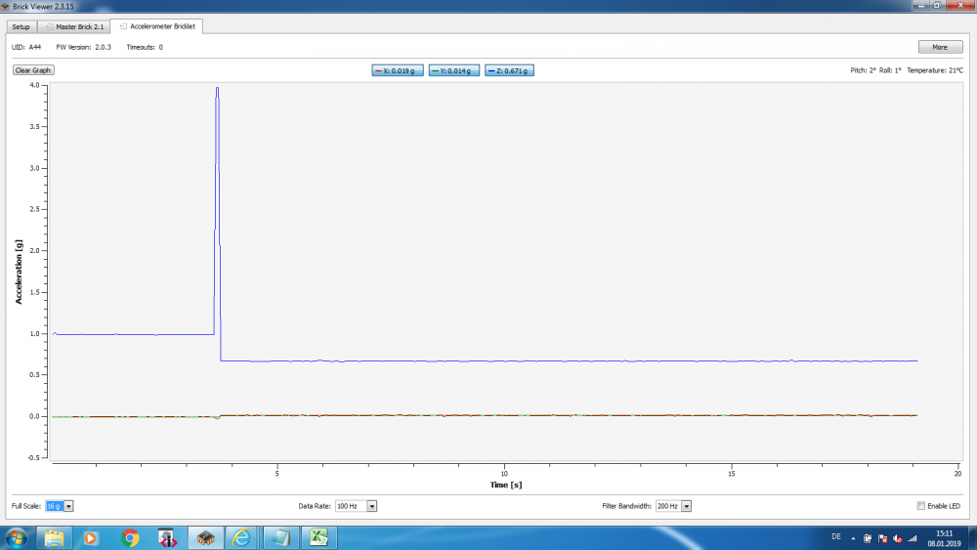Enable the LED checkbox
Viewport: 977px width, 550px height.
[x=920, y=506]
